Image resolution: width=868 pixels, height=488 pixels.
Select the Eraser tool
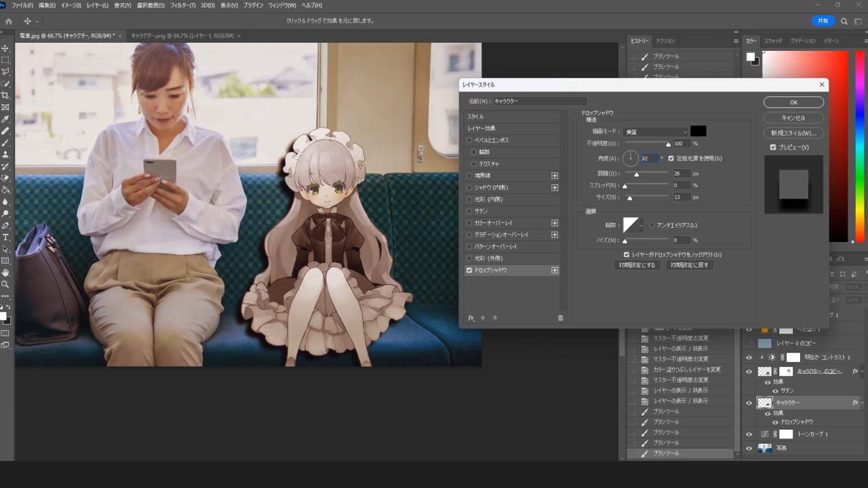tap(5, 178)
